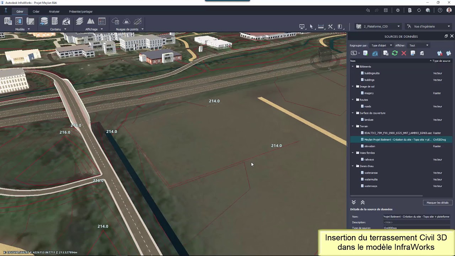Collapse the Bâtiments tree group
This screenshot has width=455, height=256.
tap(353, 66)
